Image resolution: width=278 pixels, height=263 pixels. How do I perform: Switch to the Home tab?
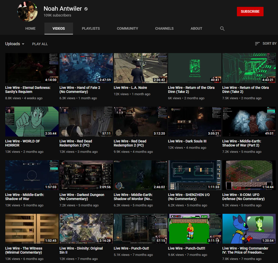[30, 29]
